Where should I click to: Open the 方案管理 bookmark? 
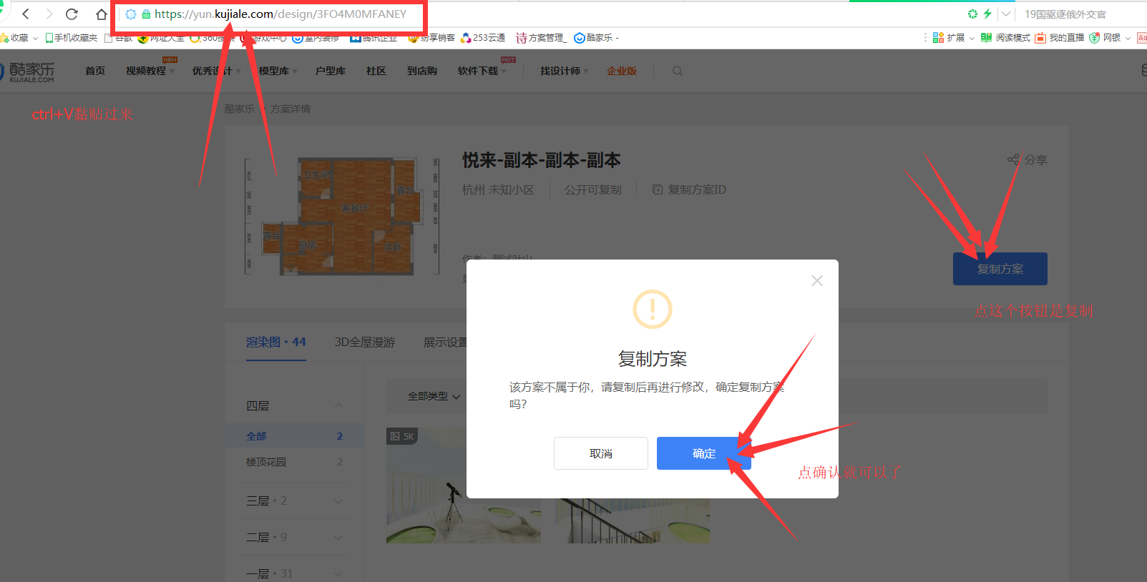coord(541,38)
